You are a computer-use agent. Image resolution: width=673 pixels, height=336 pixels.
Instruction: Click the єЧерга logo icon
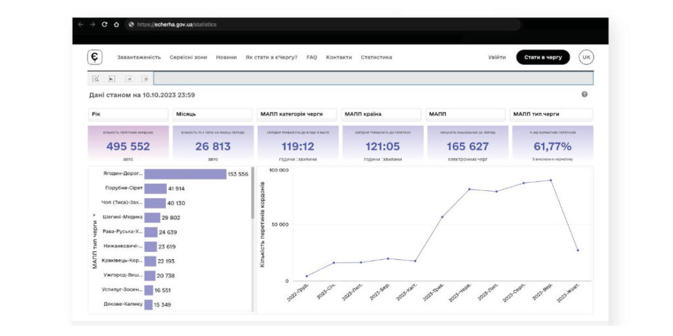click(x=95, y=57)
